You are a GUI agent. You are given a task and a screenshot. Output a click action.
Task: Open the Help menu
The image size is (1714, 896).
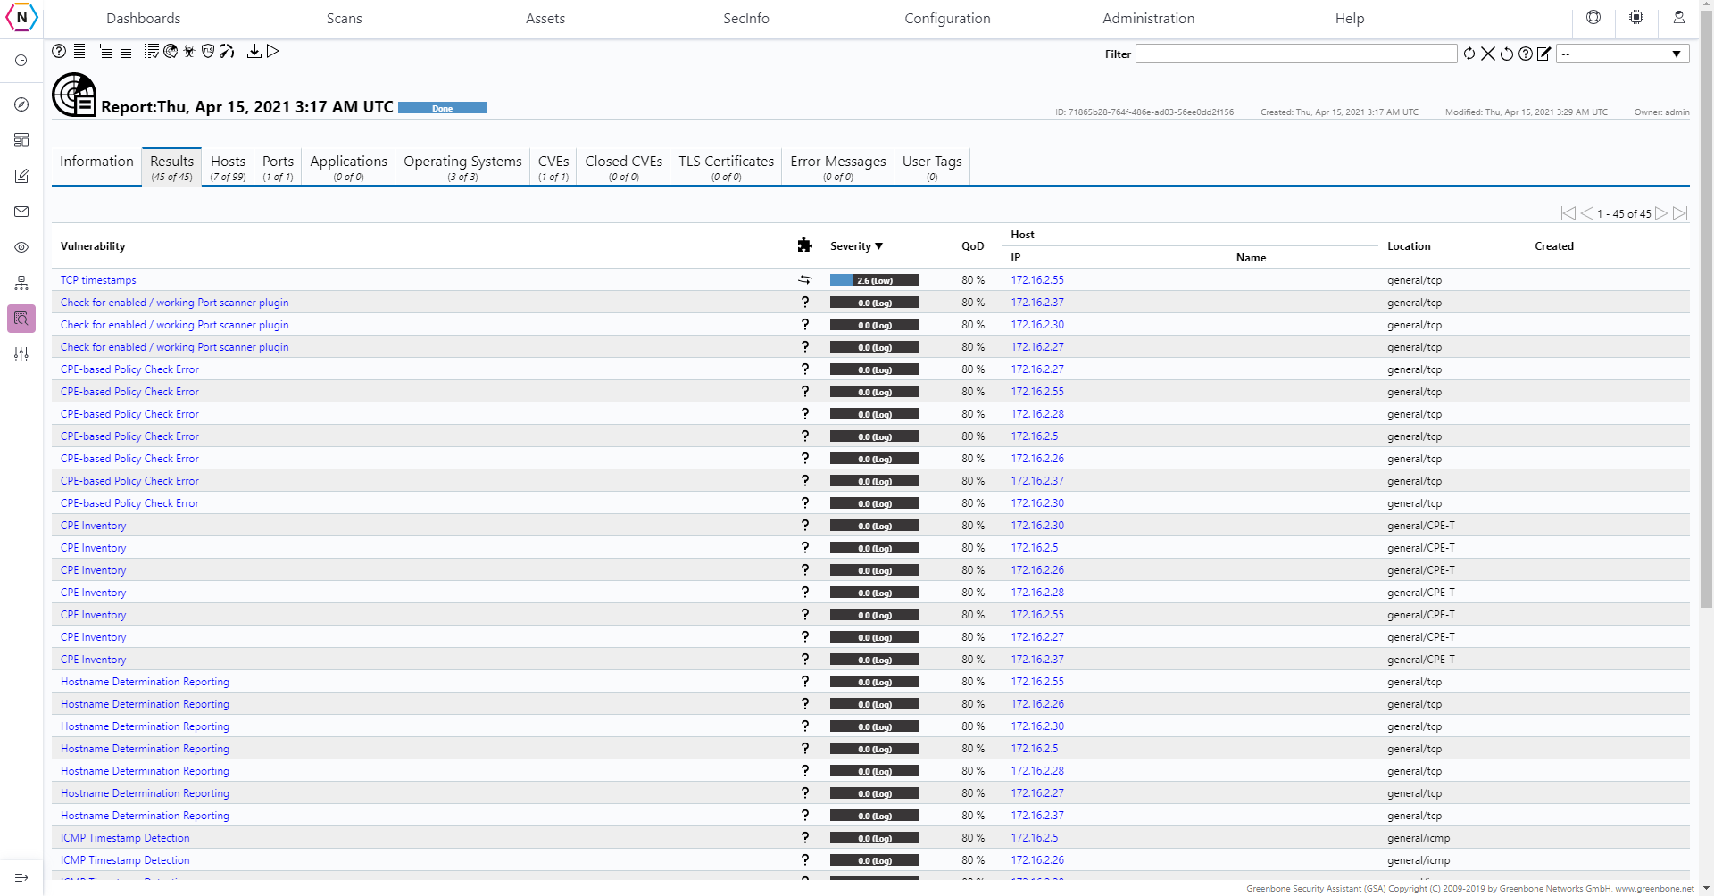pos(1350,19)
